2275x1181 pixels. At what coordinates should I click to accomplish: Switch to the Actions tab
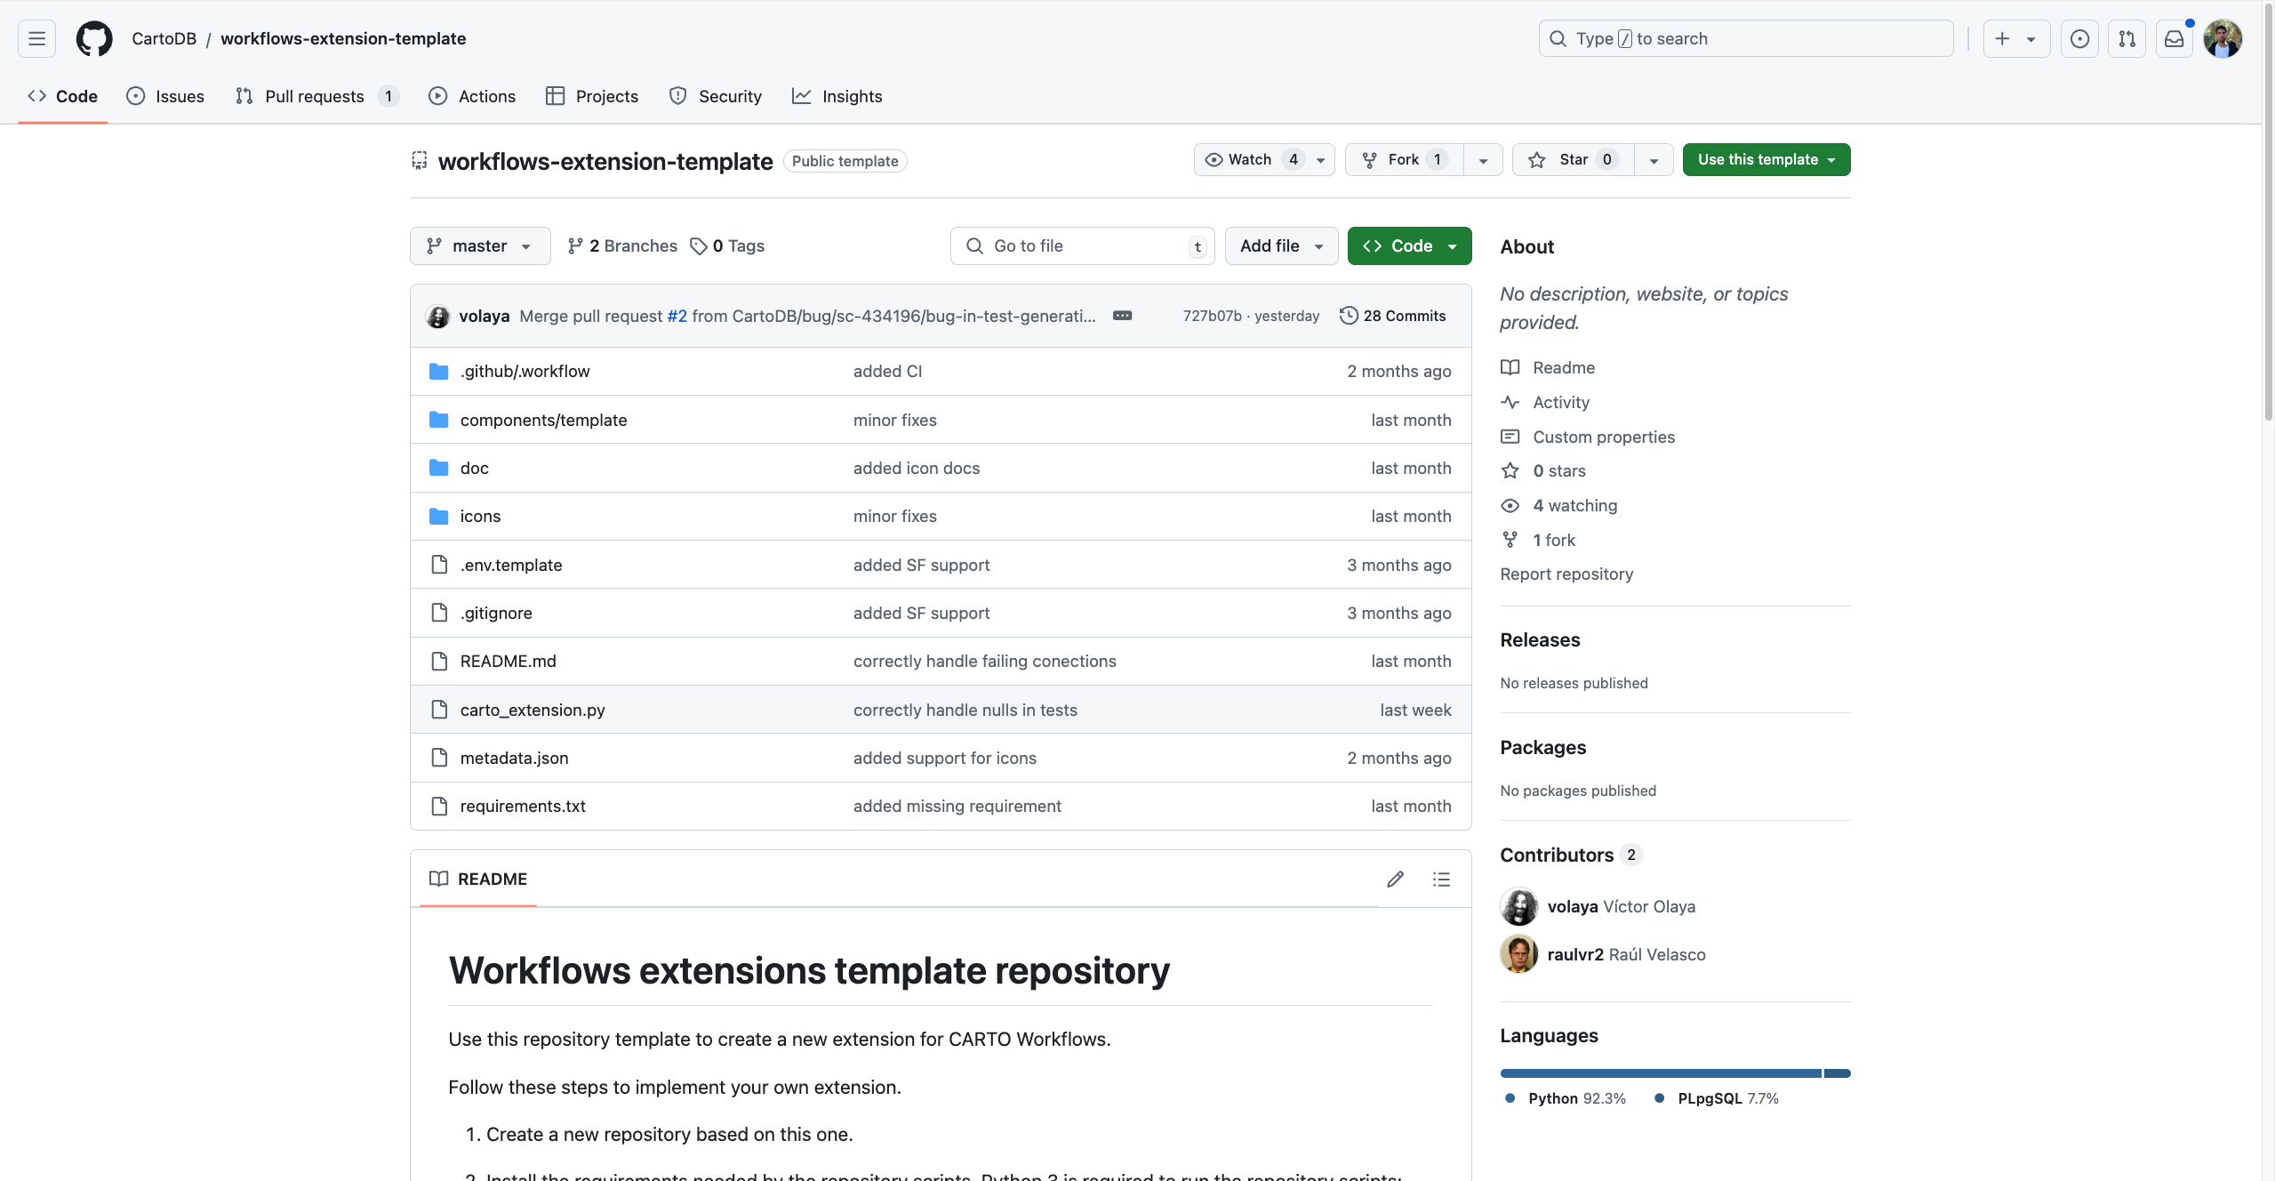[x=472, y=96]
